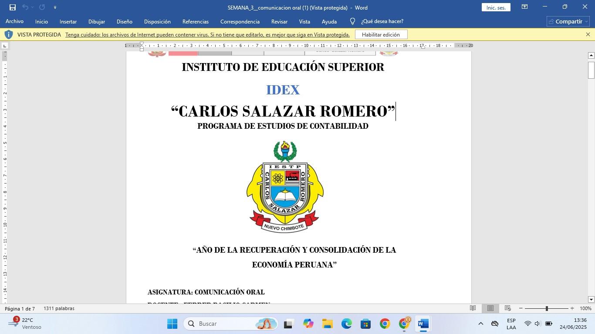This screenshot has height=334, width=595.
Task: Click the Undo arrow in Quick Access
Action: coord(25,7)
